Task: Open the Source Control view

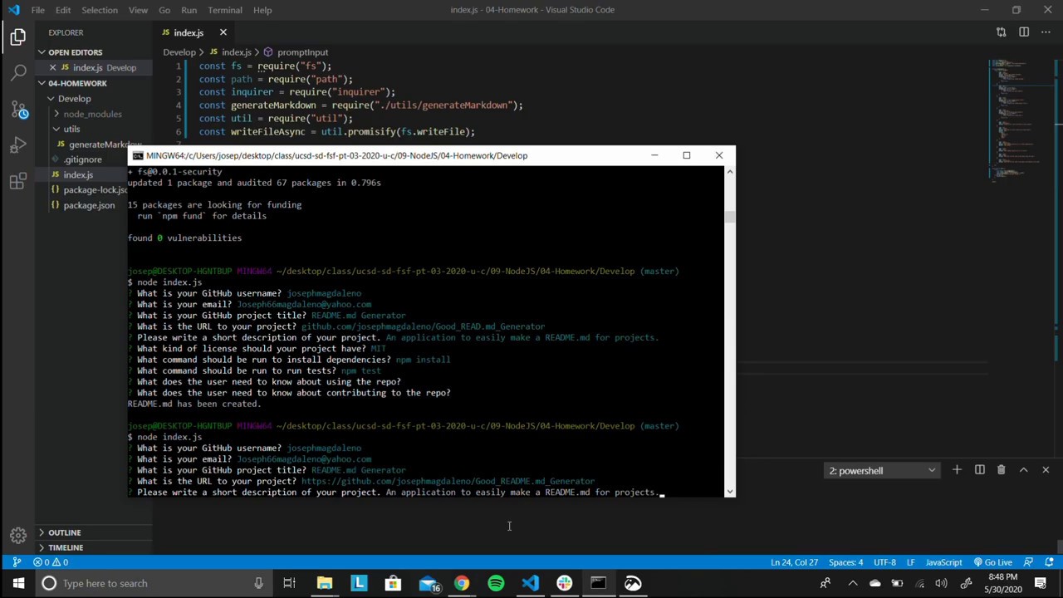Action: pyautogui.click(x=18, y=109)
